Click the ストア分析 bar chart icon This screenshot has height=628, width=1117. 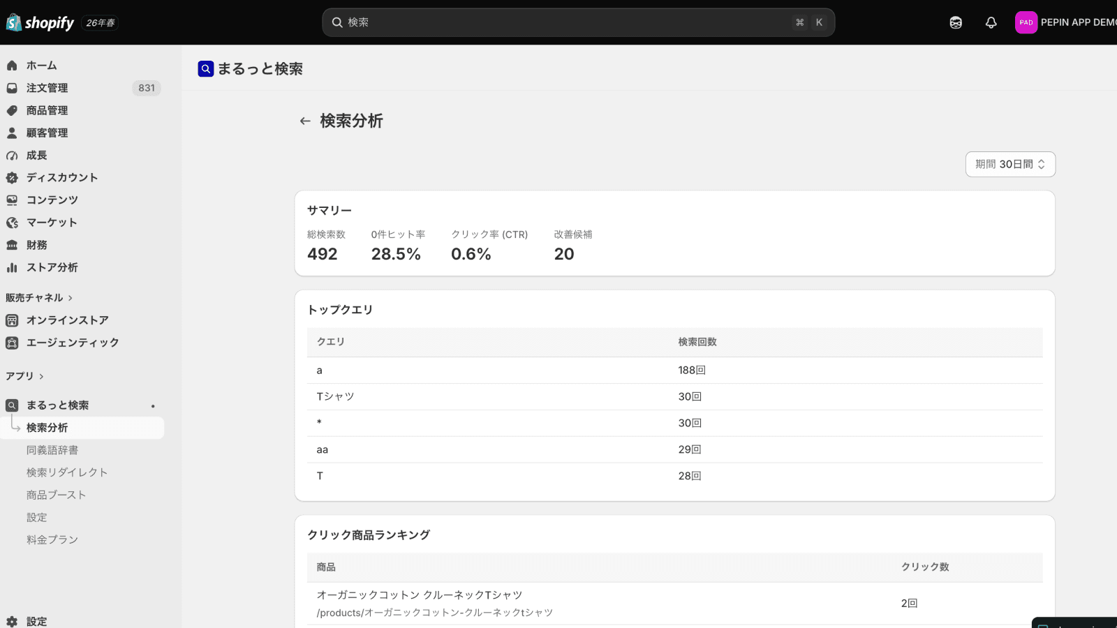[x=12, y=267]
